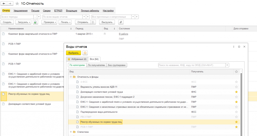Clear the read/unread filter with its X
The height and width of the screenshot is (136, 257).
[137, 17]
